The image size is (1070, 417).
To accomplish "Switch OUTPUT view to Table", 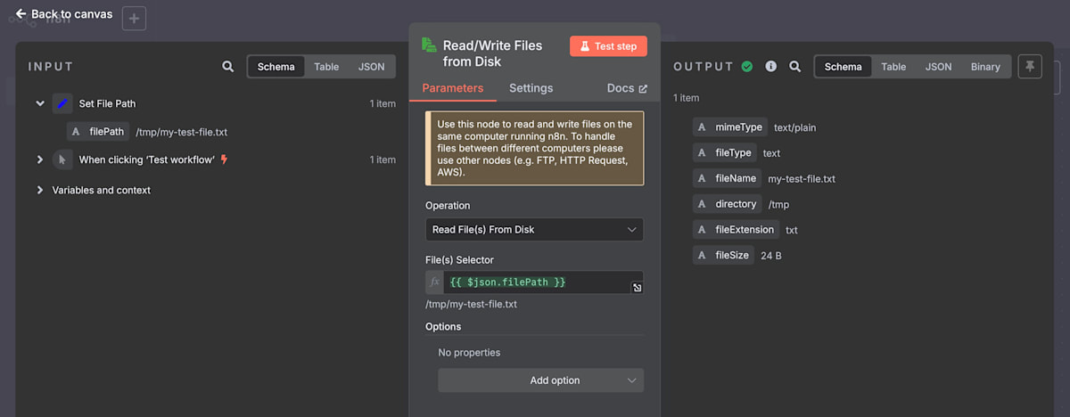I will 893,67.
